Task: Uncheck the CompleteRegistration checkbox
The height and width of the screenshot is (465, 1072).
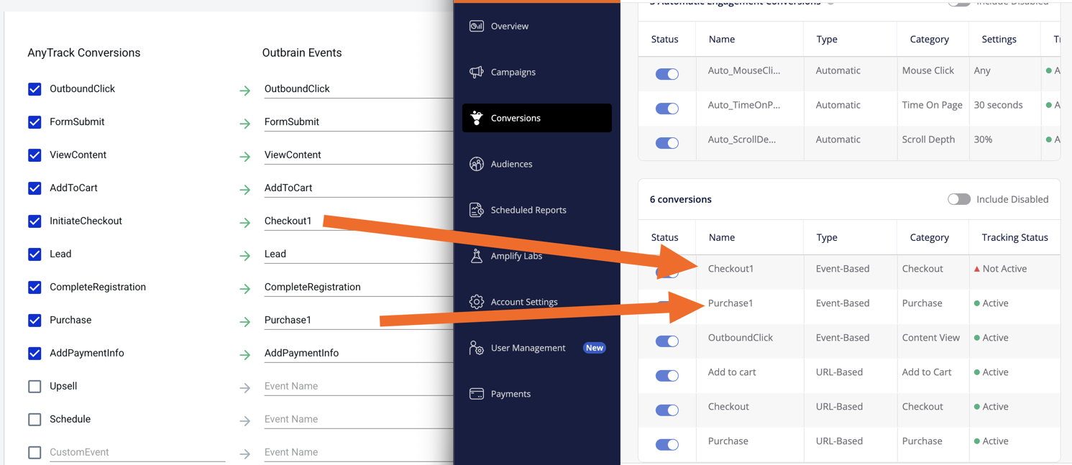Action: (35, 287)
